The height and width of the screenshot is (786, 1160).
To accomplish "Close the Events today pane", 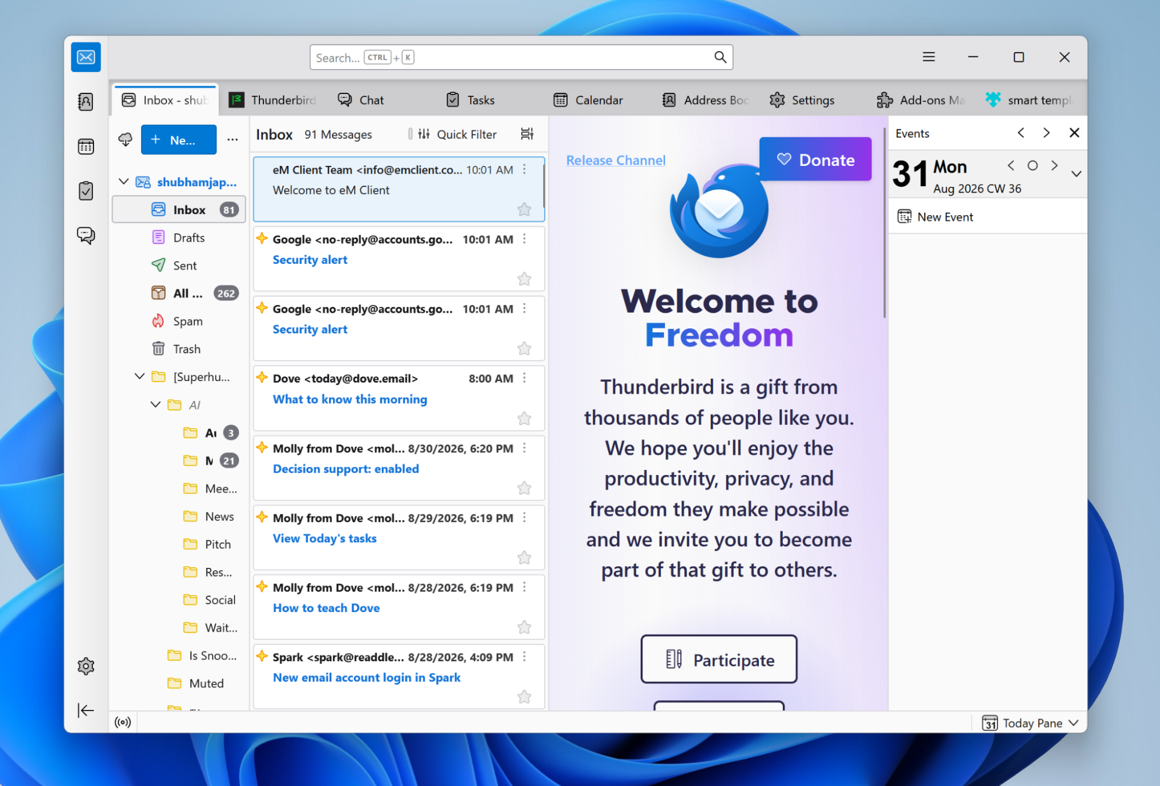I will click(1074, 133).
